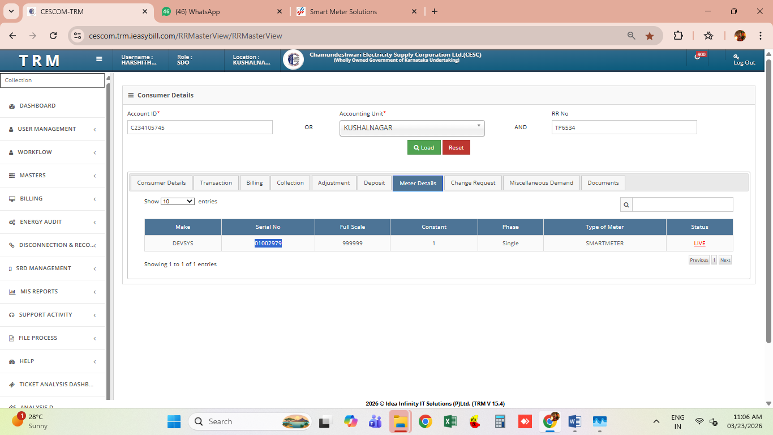
Task: Click the green Load button
Action: [x=424, y=147]
